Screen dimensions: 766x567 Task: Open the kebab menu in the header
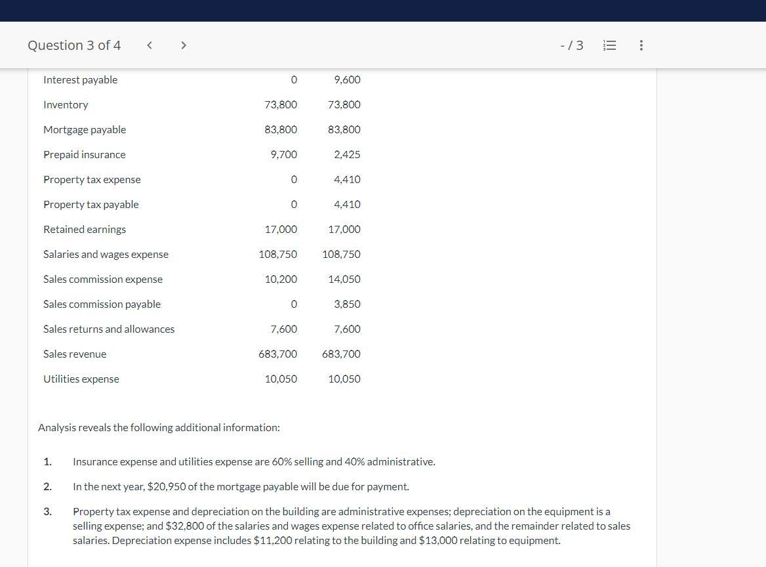pos(641,45)
